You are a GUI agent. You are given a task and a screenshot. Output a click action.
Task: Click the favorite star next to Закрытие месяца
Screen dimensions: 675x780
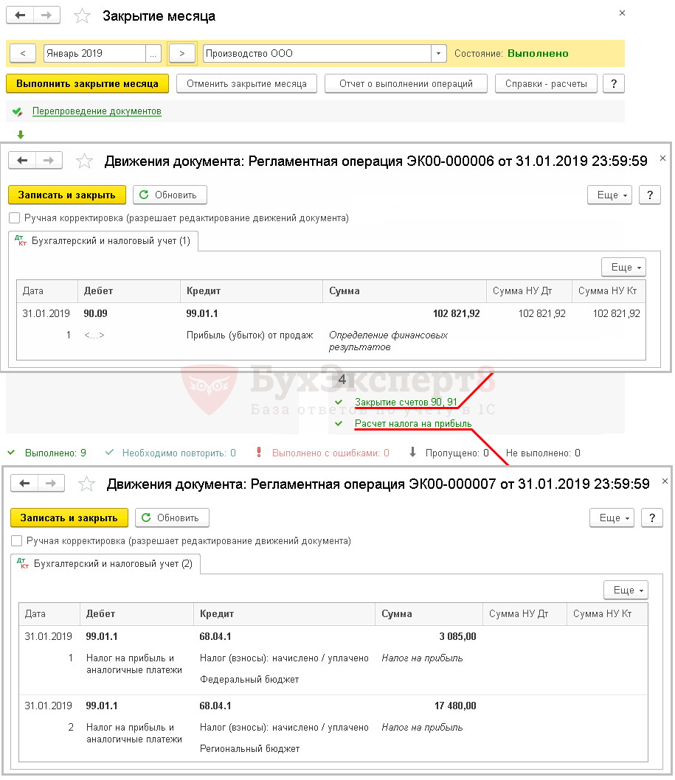point(84,15)
